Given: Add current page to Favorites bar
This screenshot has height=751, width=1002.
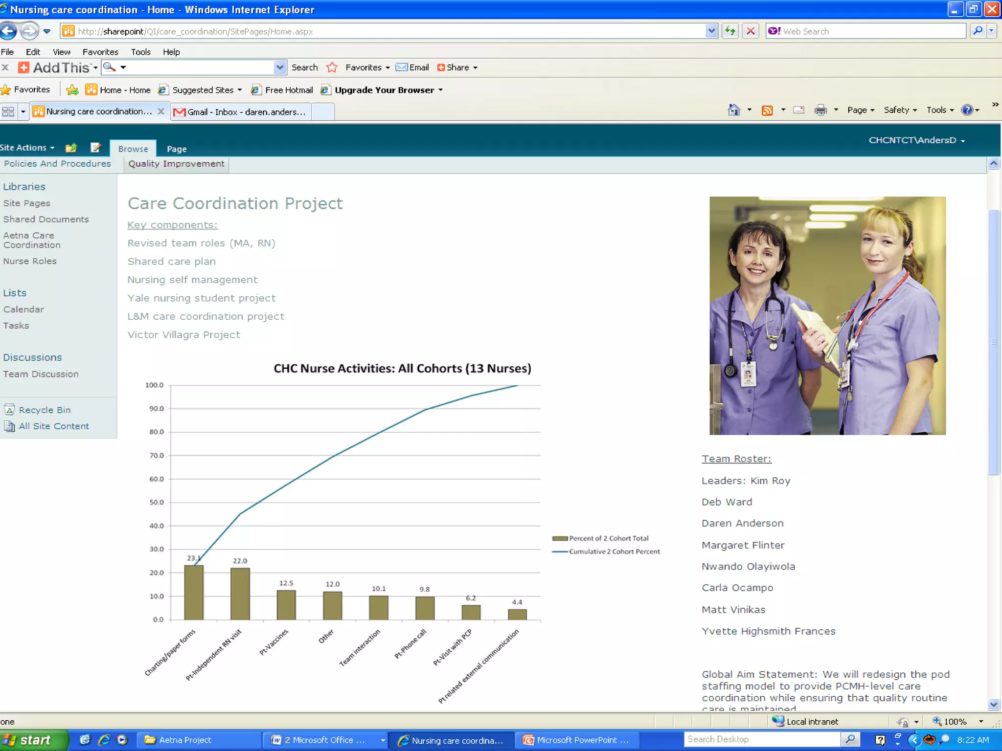Looking at the screenshot, I should (x=72, y=90).
